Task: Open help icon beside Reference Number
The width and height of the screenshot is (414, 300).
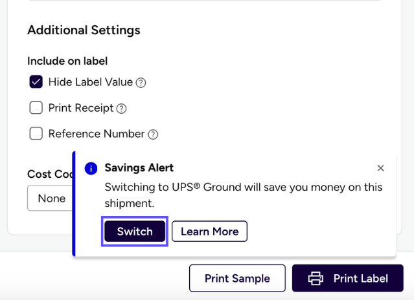Action: 153,134
